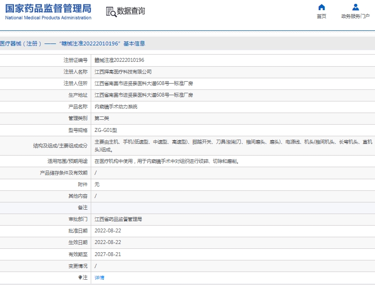Screen dimensions: 375x287
Task: Click the 注册人住所 address value
Action: point(144,83)
